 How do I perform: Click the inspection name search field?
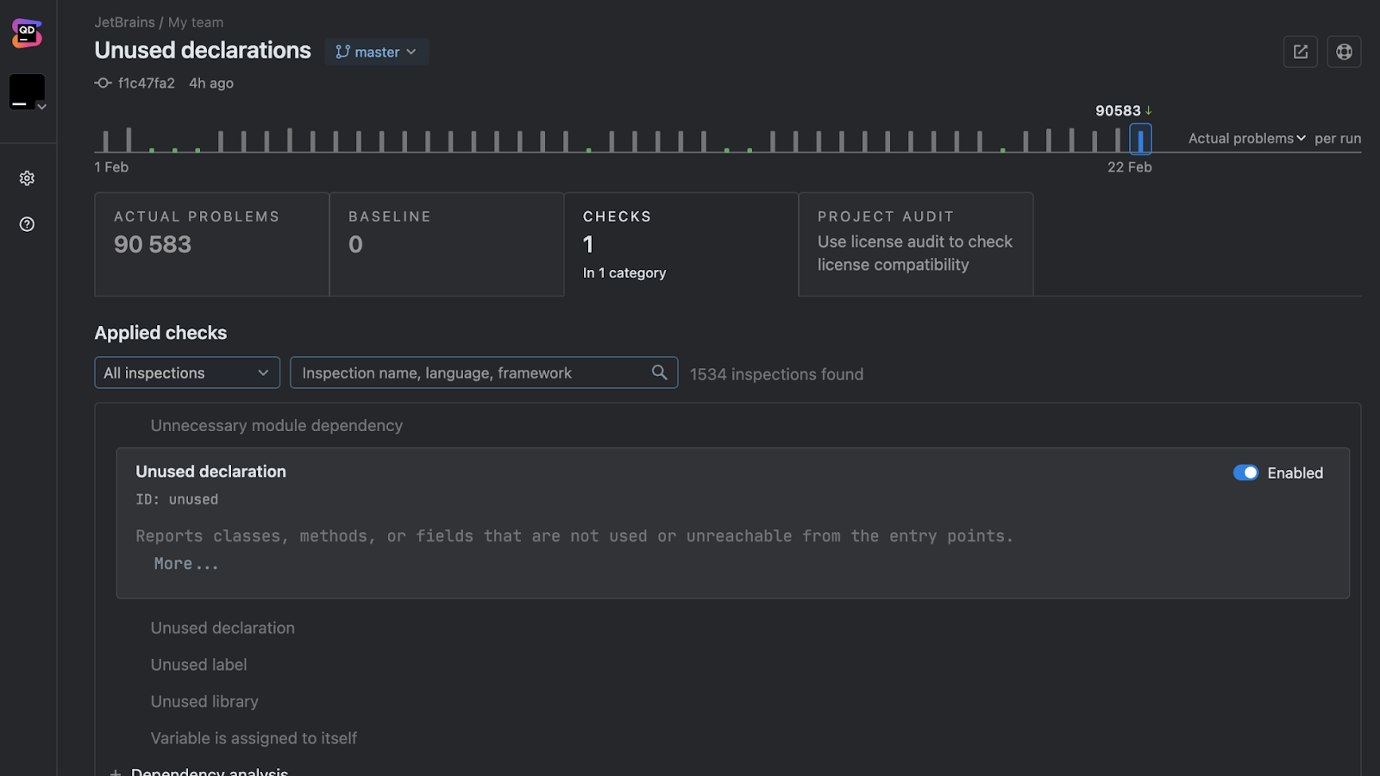[x=474, y=372]
